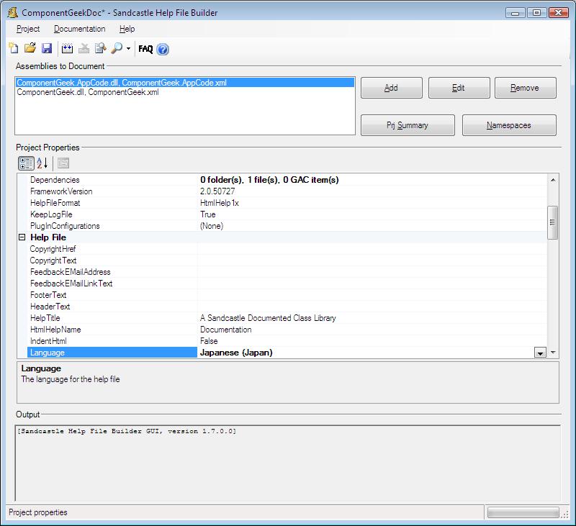The height and width of the screenshot is (526, 576).
Task: Click the '0 folder(s), 1 file(s)' dependencies value
Action: pos(269,180)
